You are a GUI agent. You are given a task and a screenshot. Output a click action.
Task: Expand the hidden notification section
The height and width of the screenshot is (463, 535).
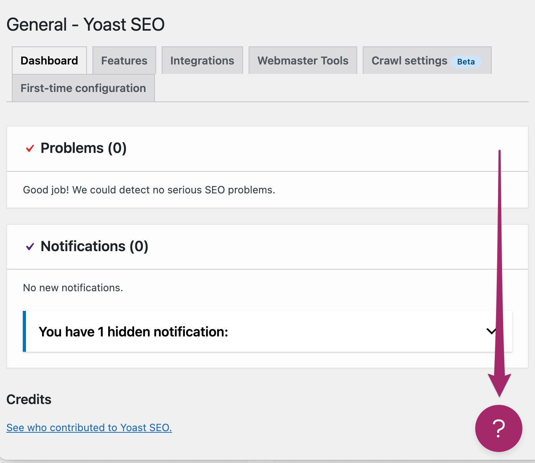click(x=491, y=331)
